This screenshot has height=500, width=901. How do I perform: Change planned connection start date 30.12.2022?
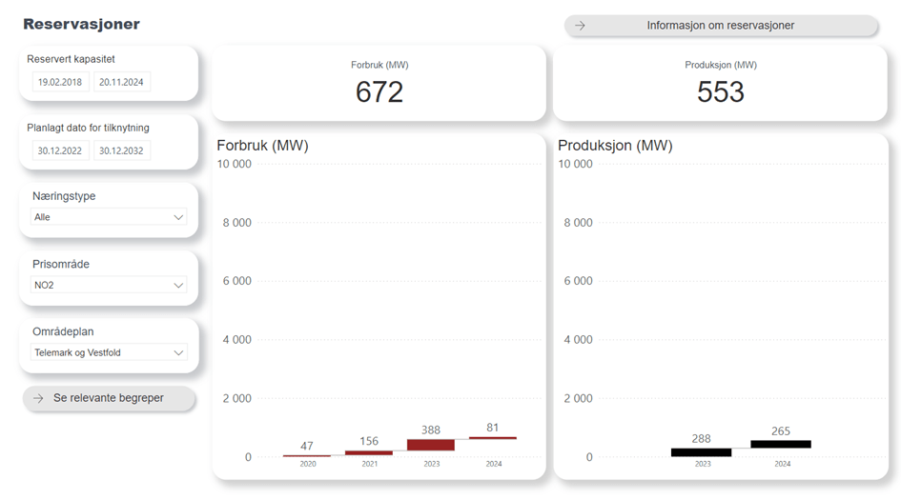pyautogui.click(x=59, y=150)
